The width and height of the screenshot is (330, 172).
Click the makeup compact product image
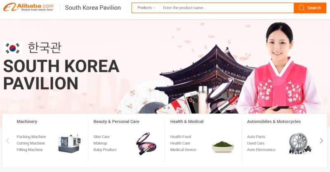coord(146,143)
